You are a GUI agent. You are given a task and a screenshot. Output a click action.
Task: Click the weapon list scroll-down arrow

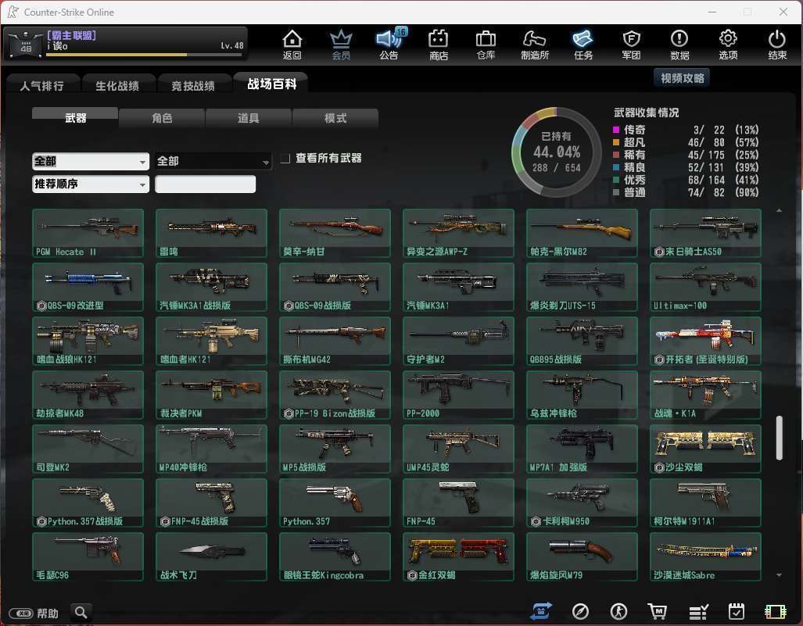(780, 575)
